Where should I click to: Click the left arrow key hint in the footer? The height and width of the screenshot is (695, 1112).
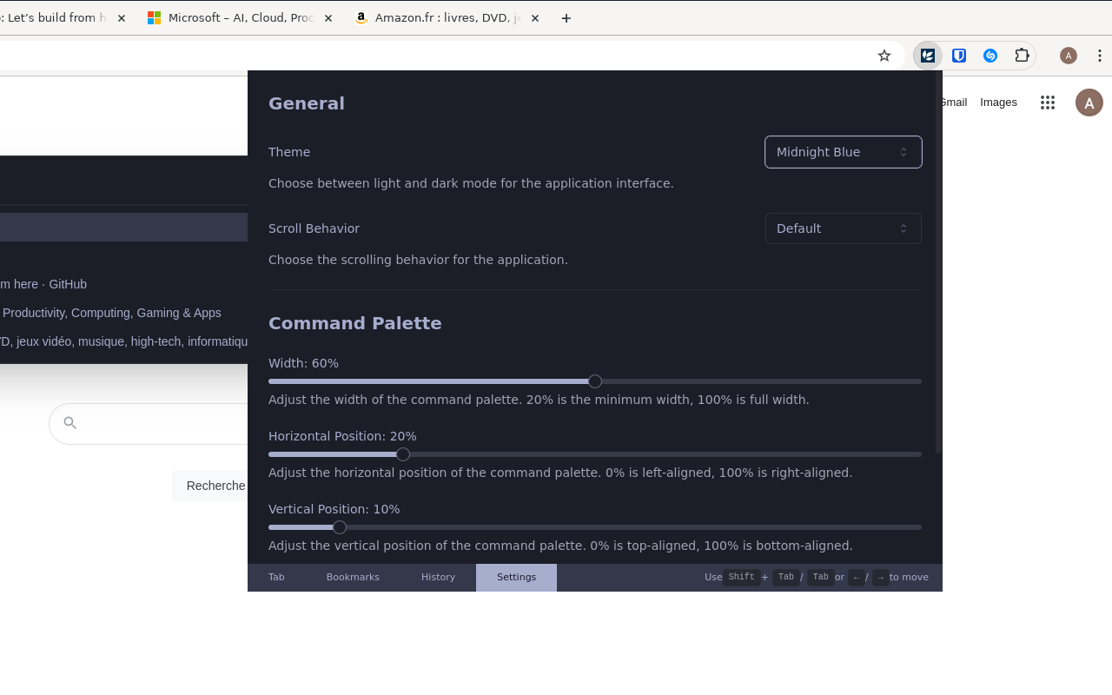[857, 578]
